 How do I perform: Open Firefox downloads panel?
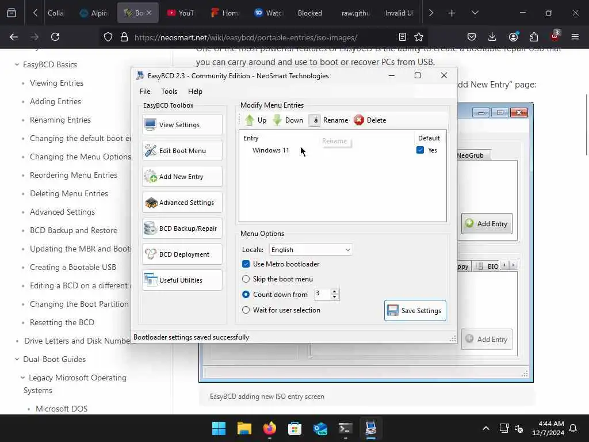[492, 37]
